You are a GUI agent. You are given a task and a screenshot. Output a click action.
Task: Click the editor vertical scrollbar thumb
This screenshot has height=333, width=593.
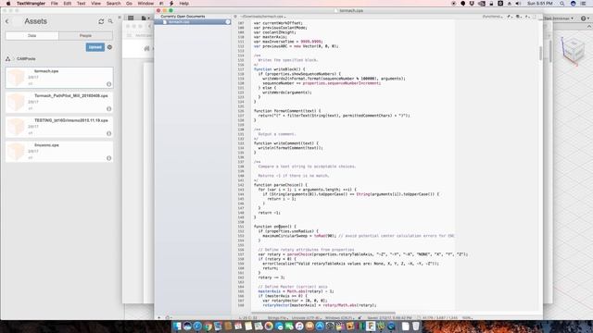(540, 54)
